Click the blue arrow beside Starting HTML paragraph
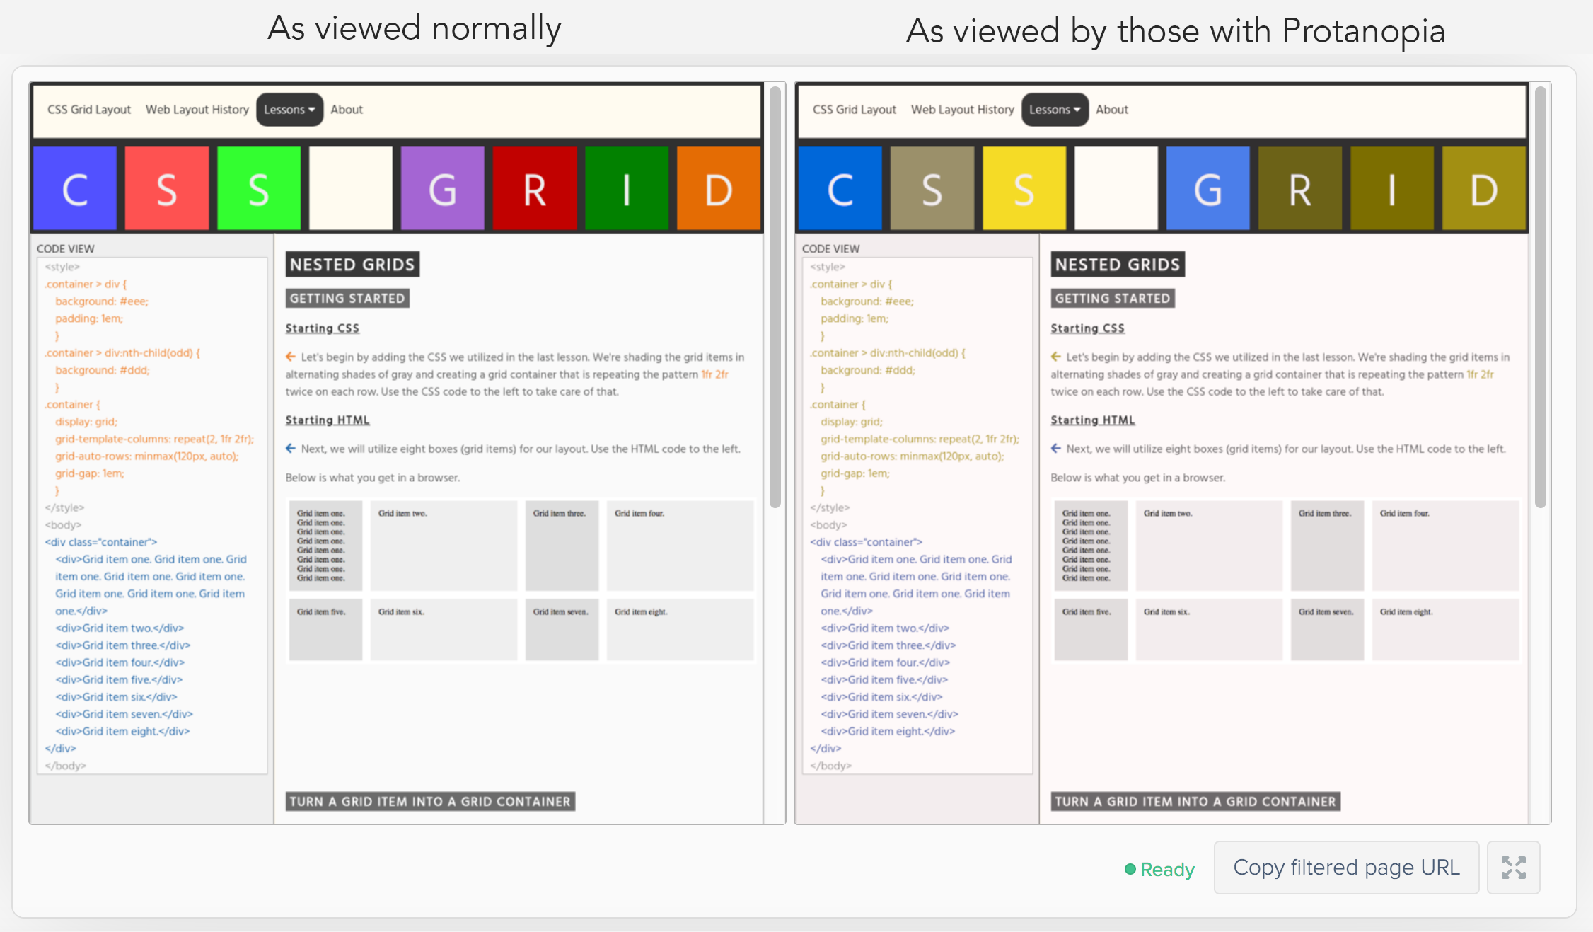Screen dimensions: 1593x932 point(291,449)
